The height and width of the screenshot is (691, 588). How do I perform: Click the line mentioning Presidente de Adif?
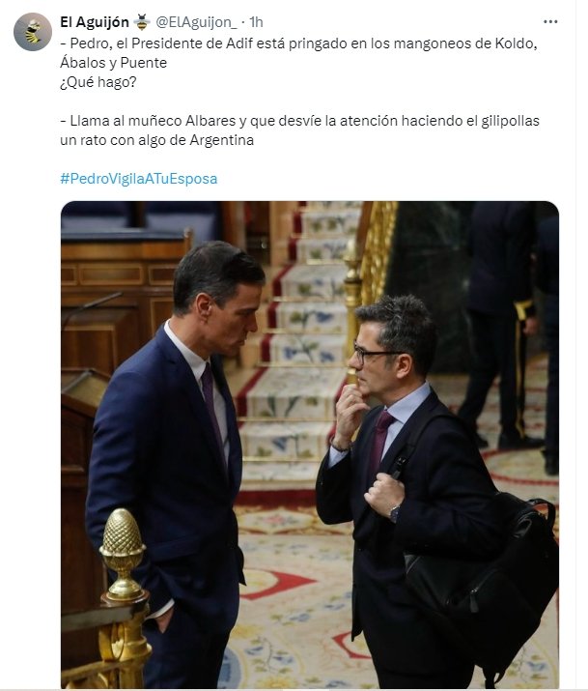(299, 43)
